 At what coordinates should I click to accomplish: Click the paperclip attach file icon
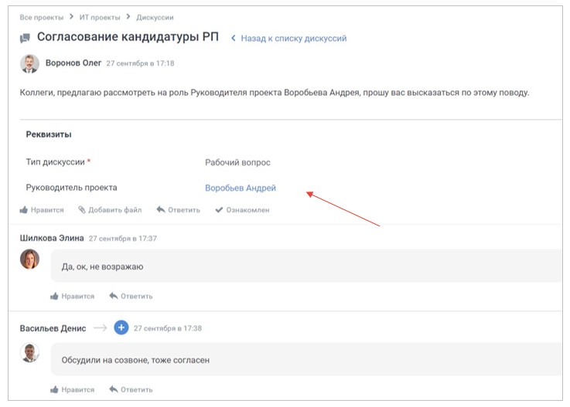point(81,210)
